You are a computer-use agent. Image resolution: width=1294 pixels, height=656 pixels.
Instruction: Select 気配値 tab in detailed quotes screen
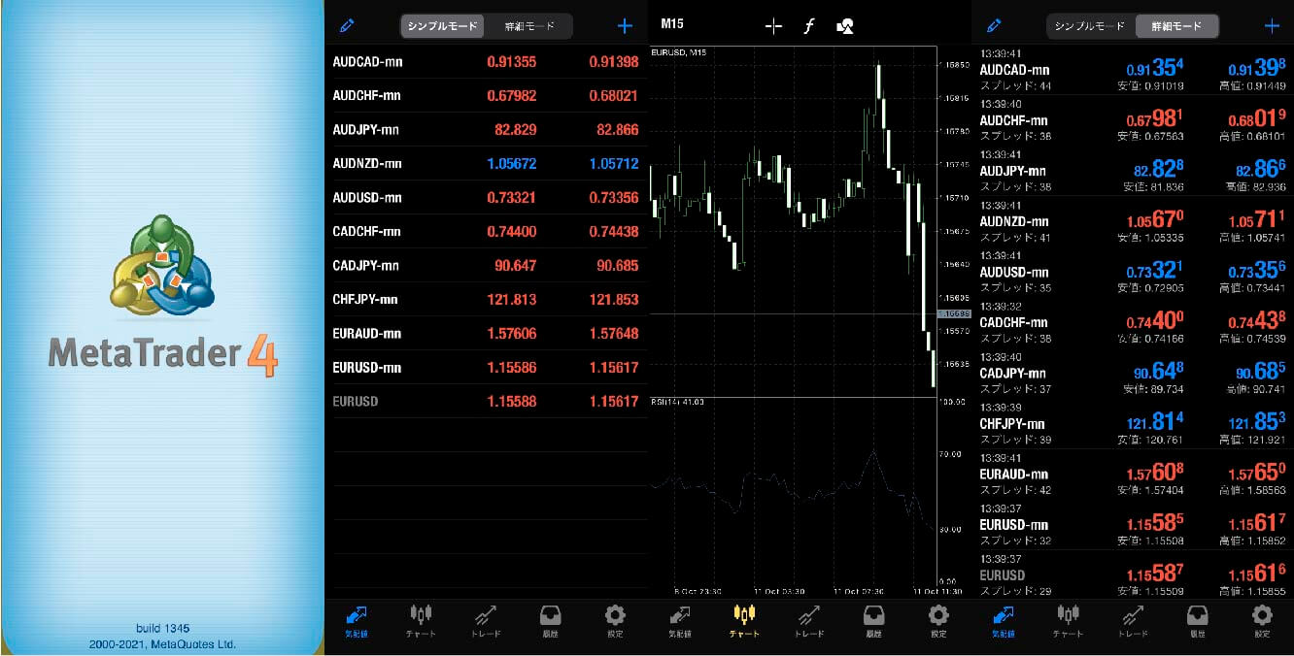coord(1003,621)
